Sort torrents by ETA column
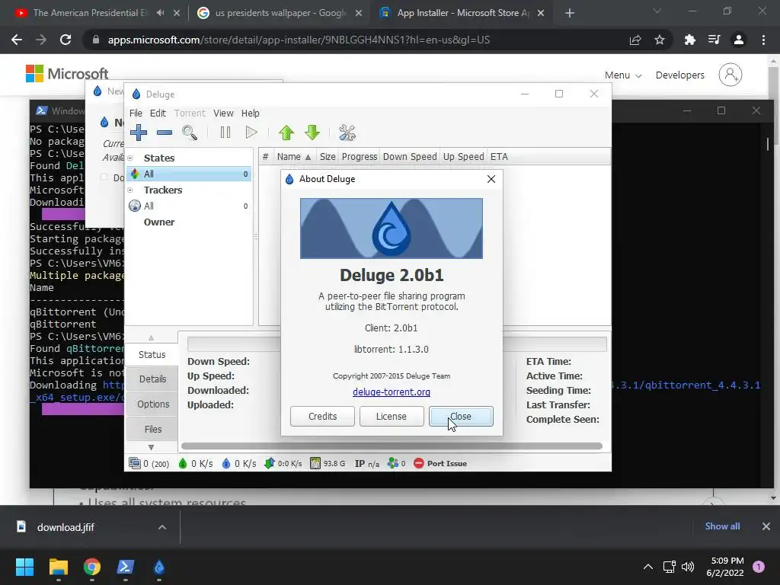 [x=499, y=157]
